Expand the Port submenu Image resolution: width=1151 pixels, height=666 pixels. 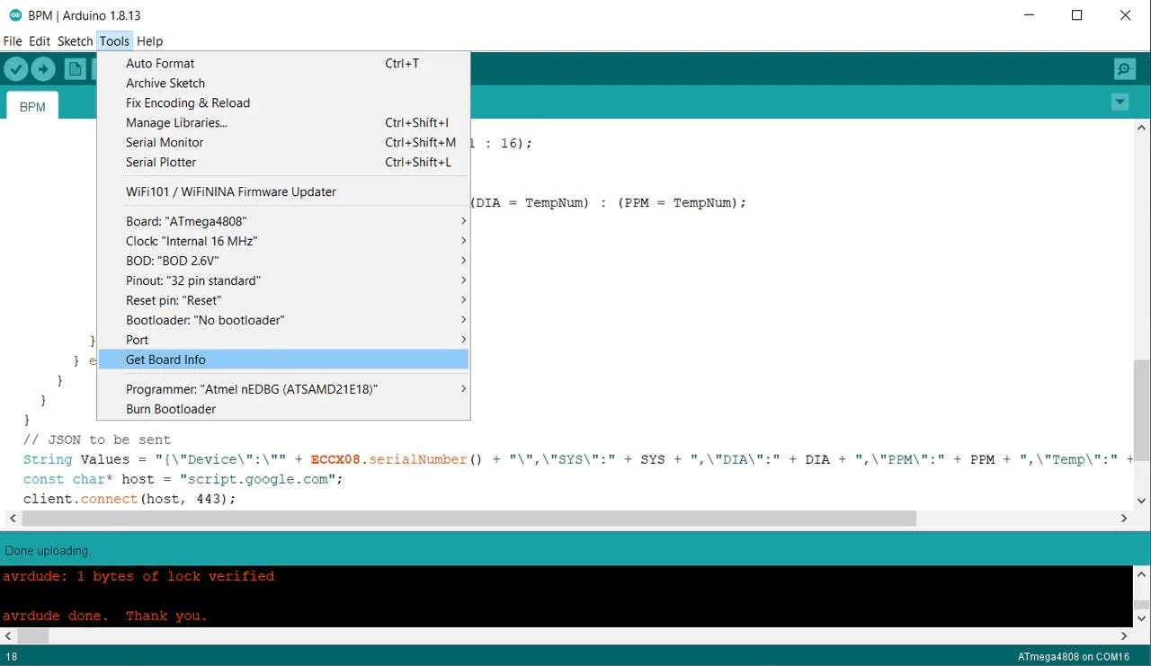[x=283, y=341]
